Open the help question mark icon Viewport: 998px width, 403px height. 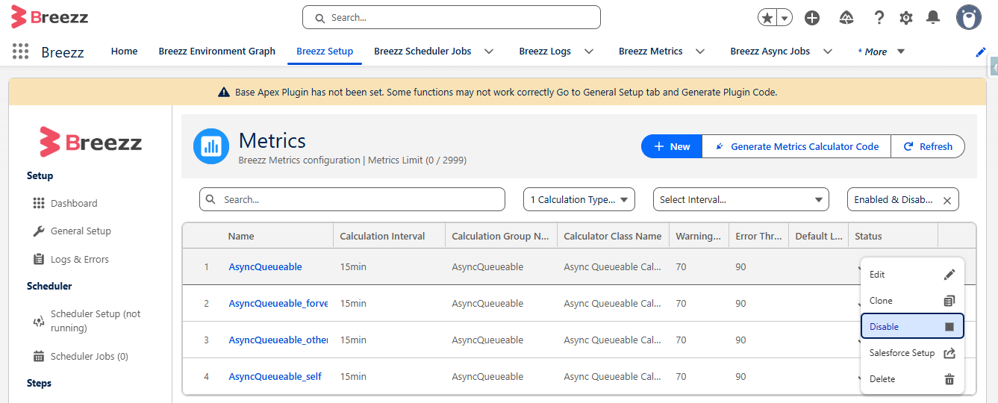click(x=879, y=18)
